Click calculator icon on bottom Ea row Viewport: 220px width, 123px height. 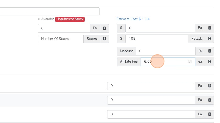point(210,114)
